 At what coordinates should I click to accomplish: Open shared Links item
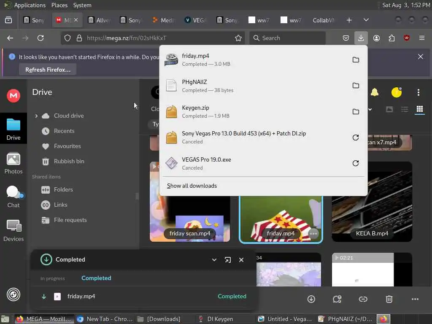tap(61, 205)
